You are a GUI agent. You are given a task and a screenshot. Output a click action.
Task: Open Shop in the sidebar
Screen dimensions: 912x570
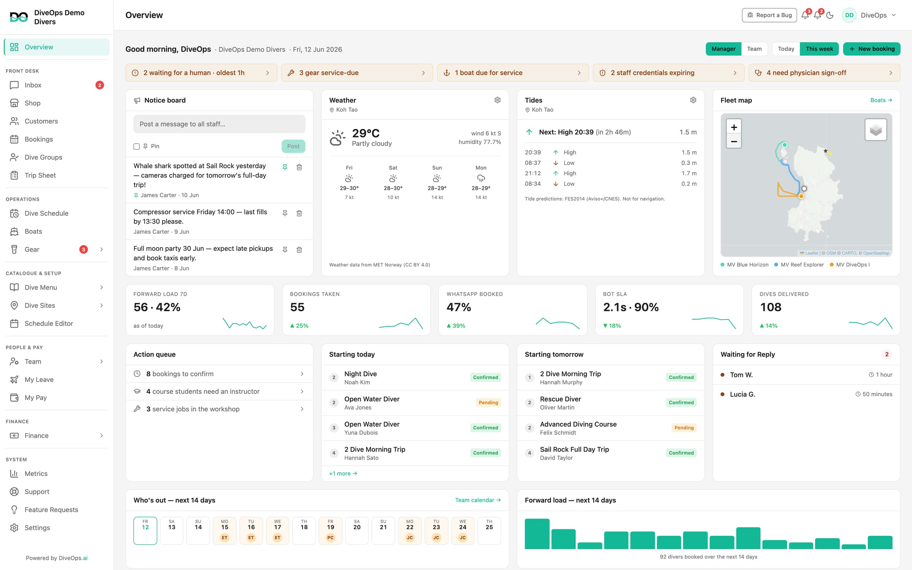tap(57, 103)
